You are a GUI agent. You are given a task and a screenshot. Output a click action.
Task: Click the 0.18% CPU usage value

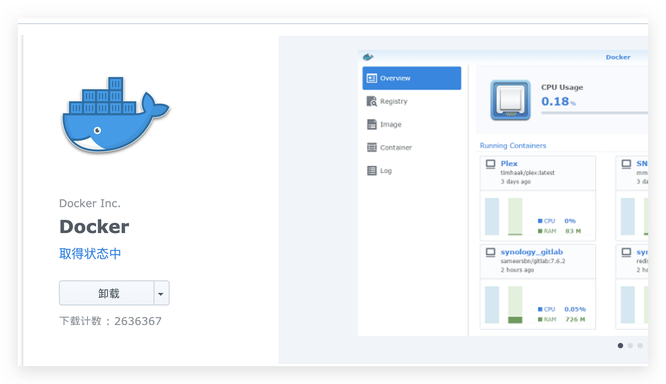coord(558,102)
